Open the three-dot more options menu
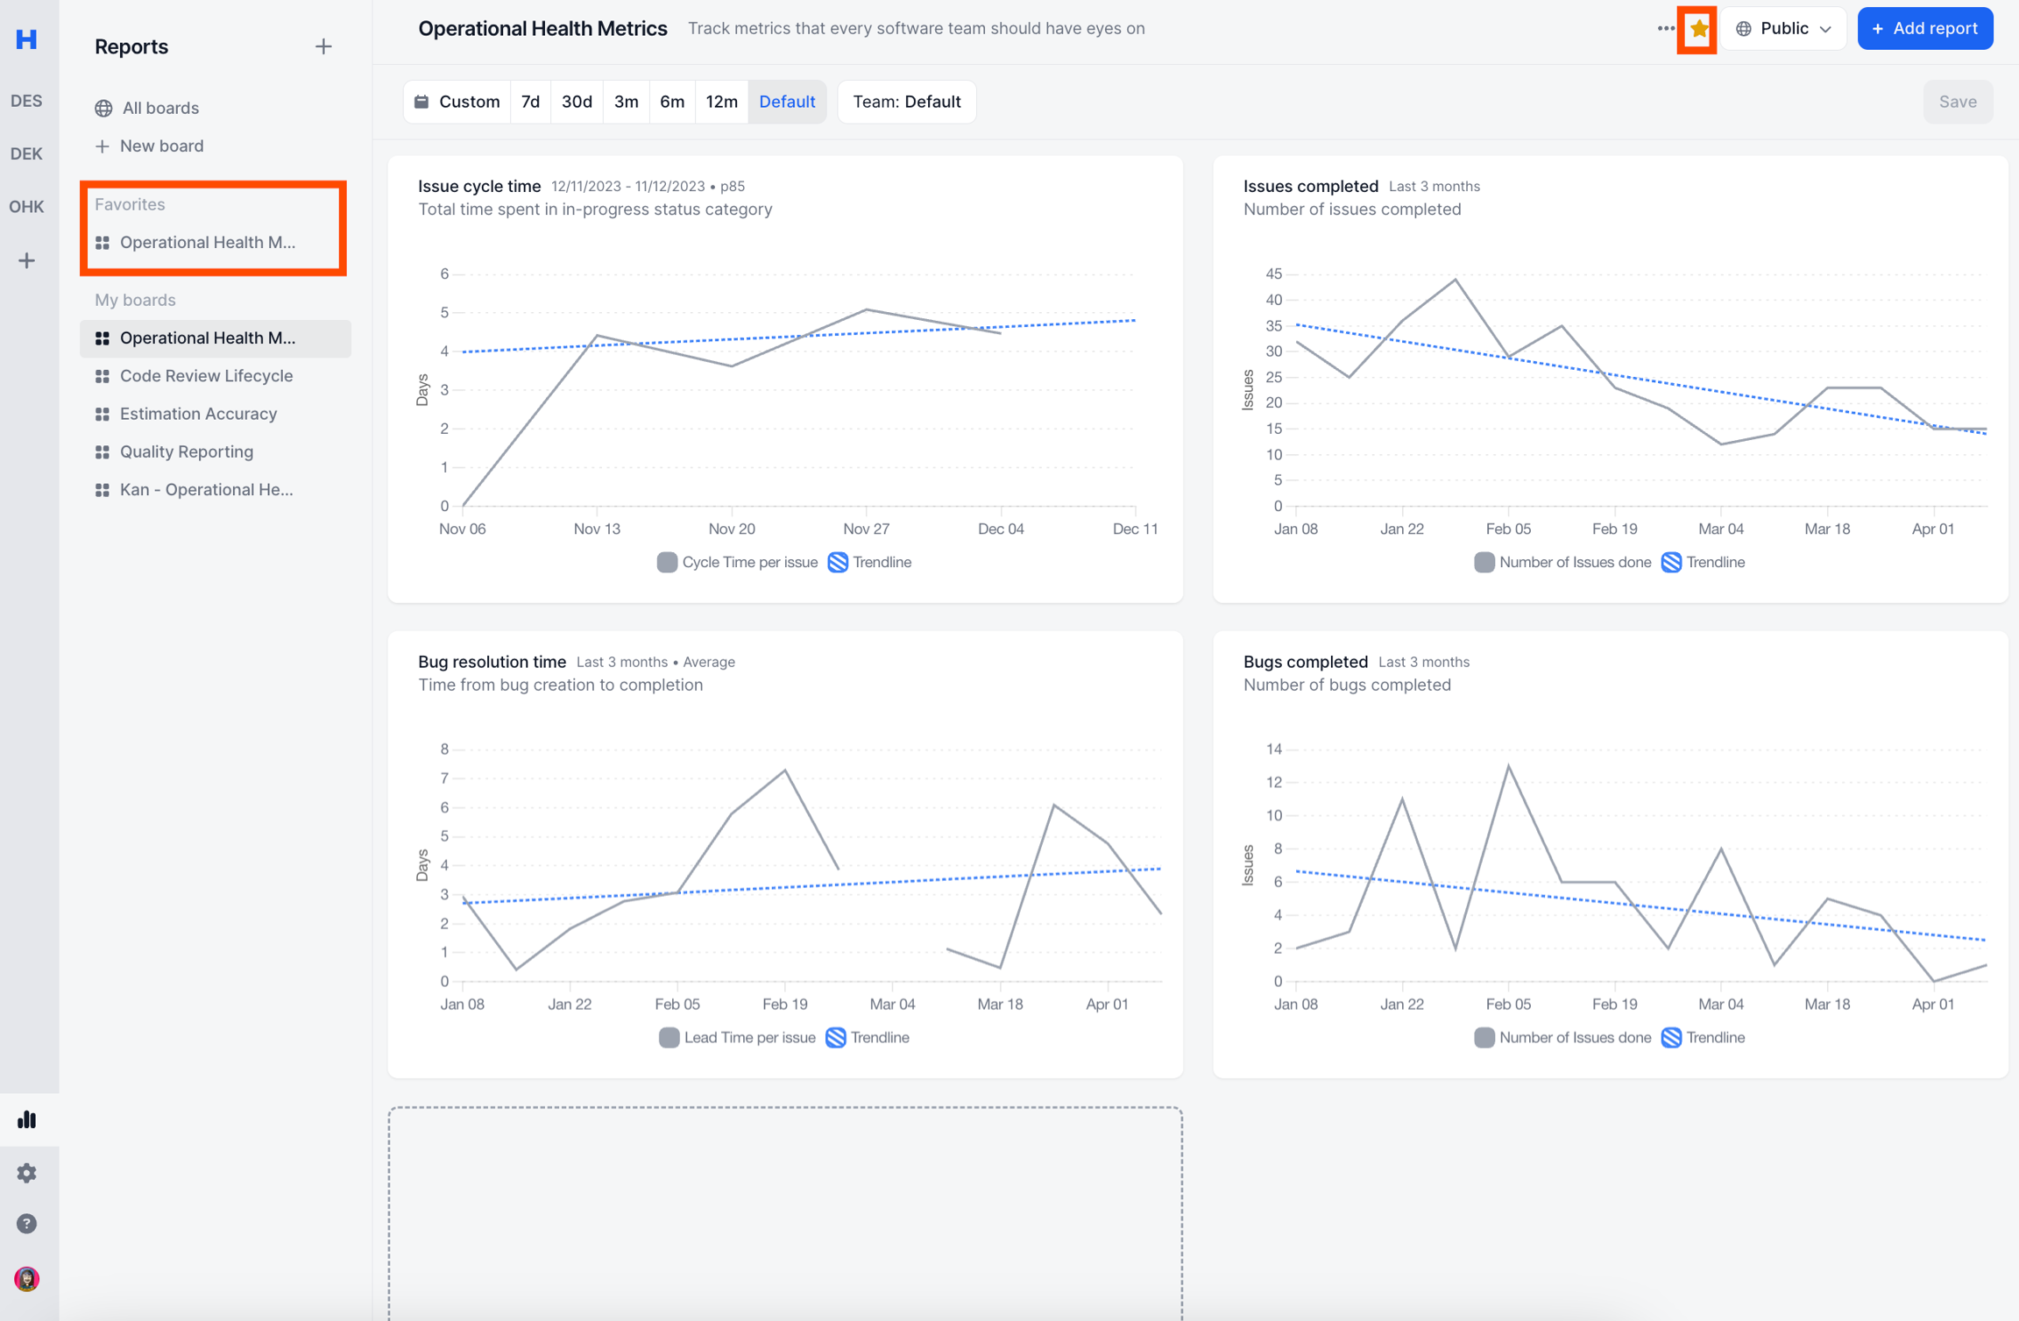 [1665, 29]
